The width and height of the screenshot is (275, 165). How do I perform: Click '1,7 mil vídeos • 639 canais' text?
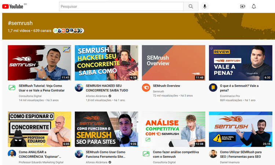(29, 31)
